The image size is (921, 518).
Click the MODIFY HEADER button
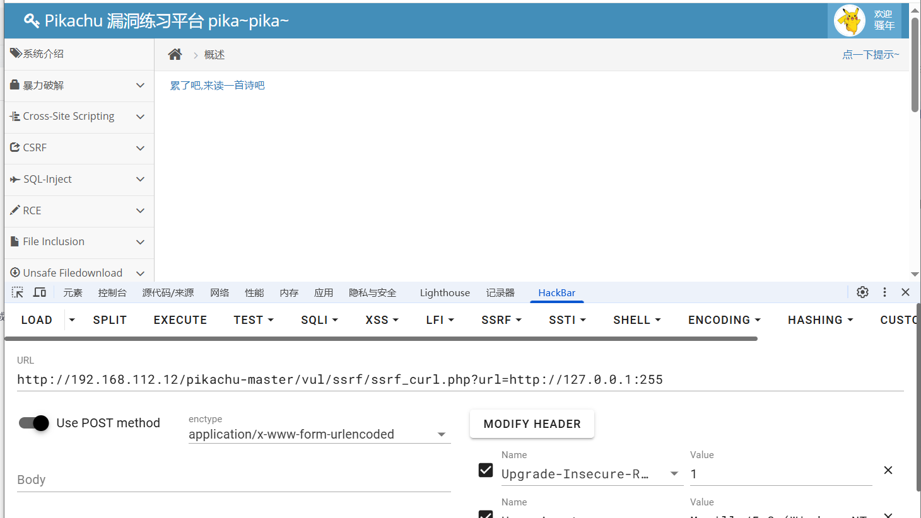(532, 424)
